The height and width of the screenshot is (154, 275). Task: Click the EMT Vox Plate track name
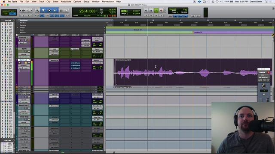24,94
